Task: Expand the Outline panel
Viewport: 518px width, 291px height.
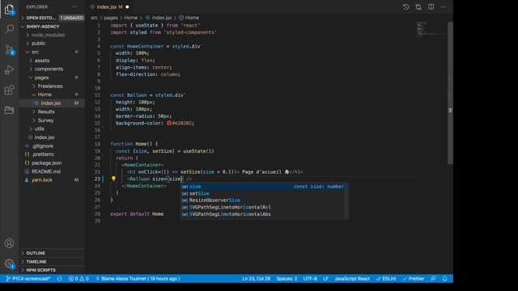Action: tap(52, 253)
